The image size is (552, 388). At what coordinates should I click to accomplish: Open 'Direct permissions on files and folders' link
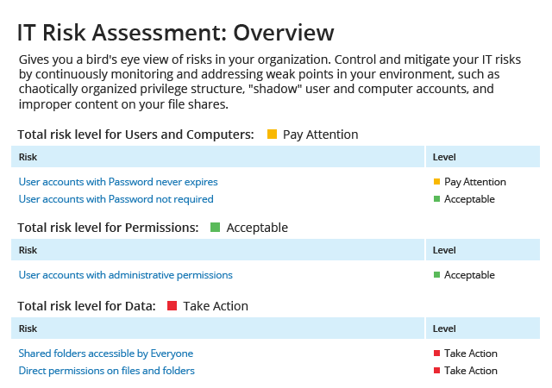click(x=106, y=371)
